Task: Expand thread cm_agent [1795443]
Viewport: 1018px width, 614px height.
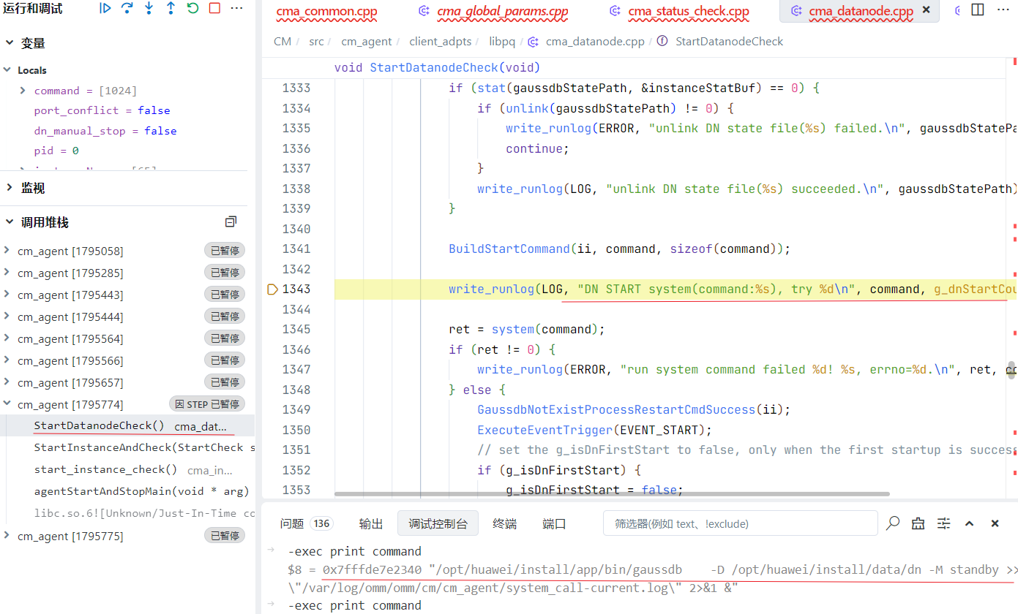Action: coord(7,295)
